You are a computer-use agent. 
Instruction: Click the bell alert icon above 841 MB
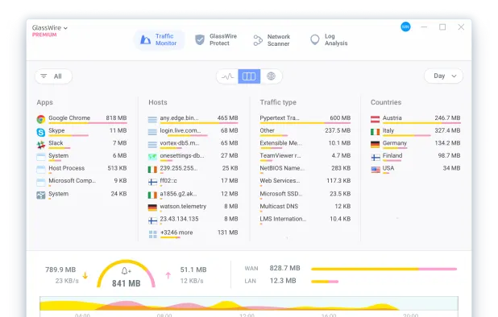click(126, 270)
